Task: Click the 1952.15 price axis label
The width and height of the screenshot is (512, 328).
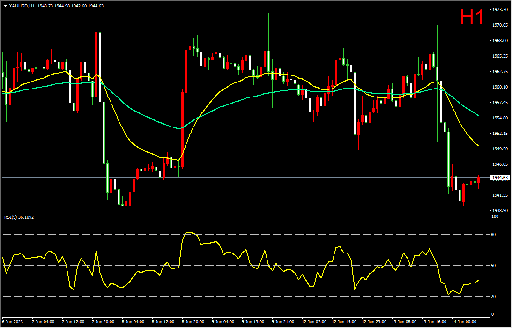Action: [500, 134]
